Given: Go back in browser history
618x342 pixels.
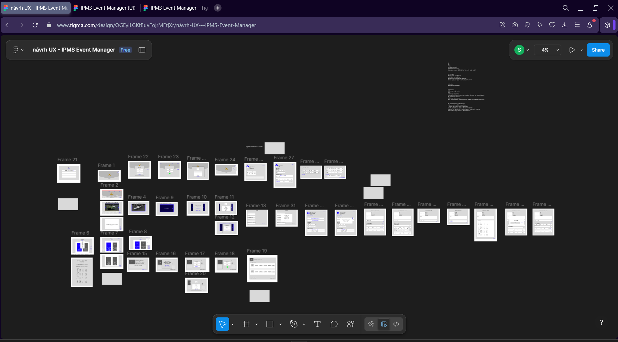Looking at the screenshot, I should pos(7,25).
